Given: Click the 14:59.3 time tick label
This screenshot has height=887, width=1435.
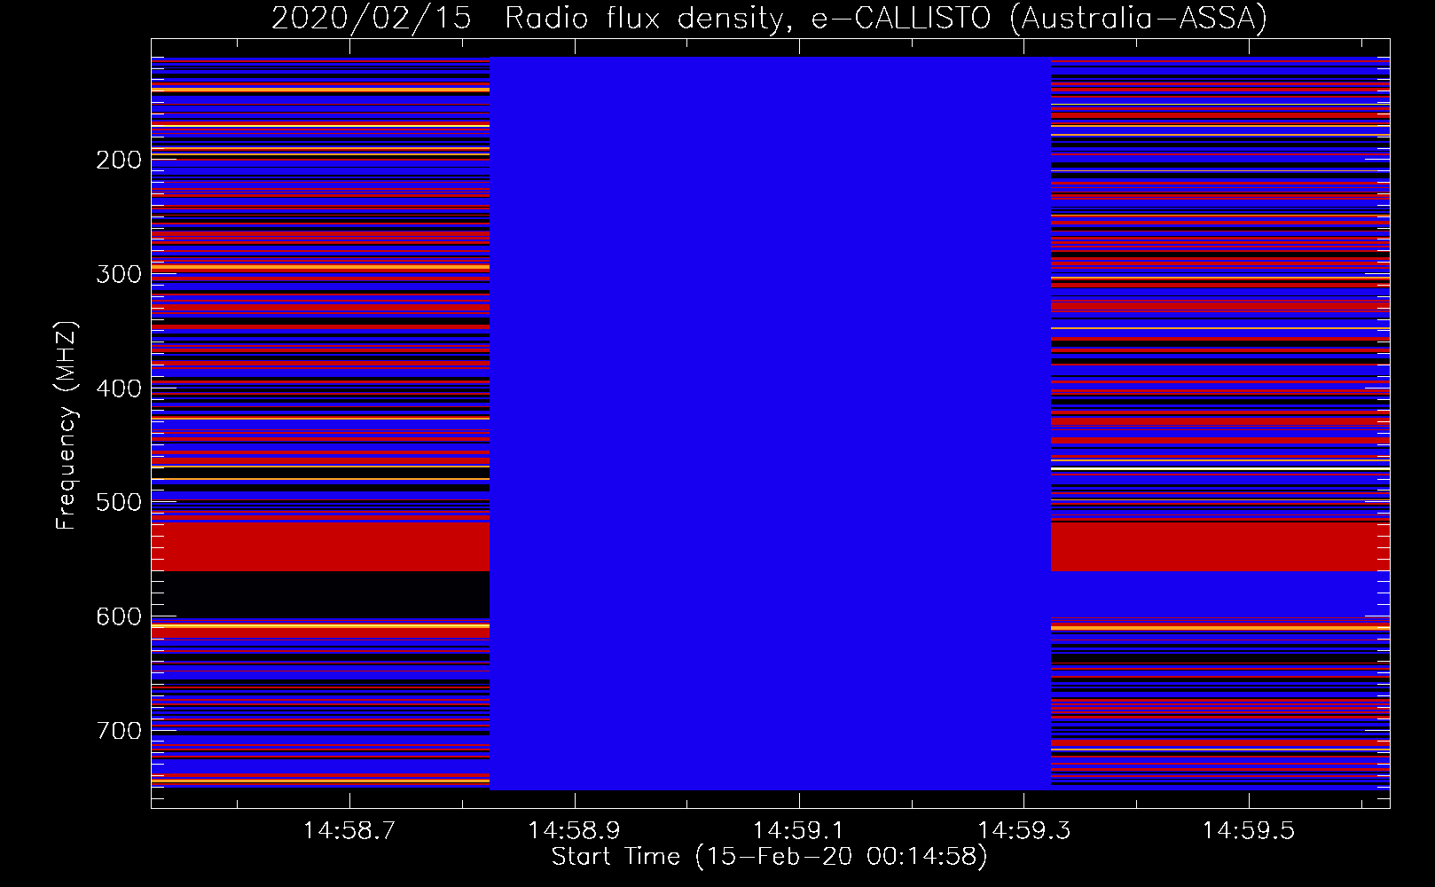Looking at the screenshot, I should click(x=1023, y=831).
